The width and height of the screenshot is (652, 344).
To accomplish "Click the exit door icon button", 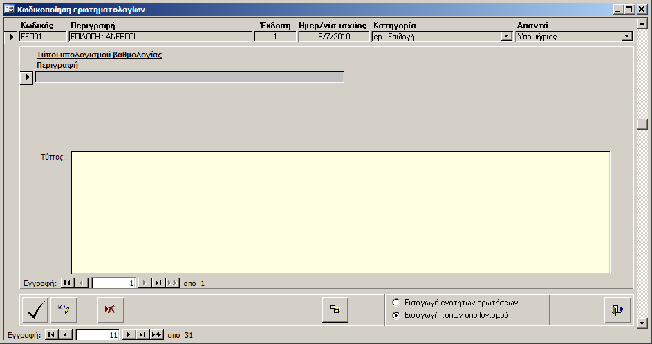I will [617, 310].
